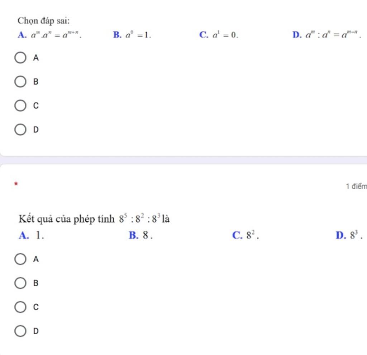The height and width of the screenshot is (355, 367).
Task: Select radio option D for the 8⁵:8²:8³ question
Action: click(x=20, y=331)
